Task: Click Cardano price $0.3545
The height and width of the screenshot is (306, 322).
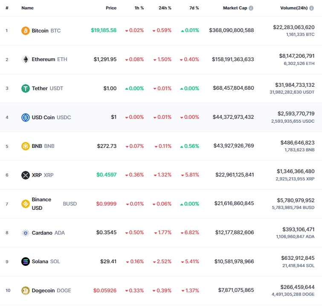Action: pyautogui.click(x=106, y=232)
